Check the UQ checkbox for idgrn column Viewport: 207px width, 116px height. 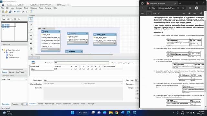(x=80, y=69)
